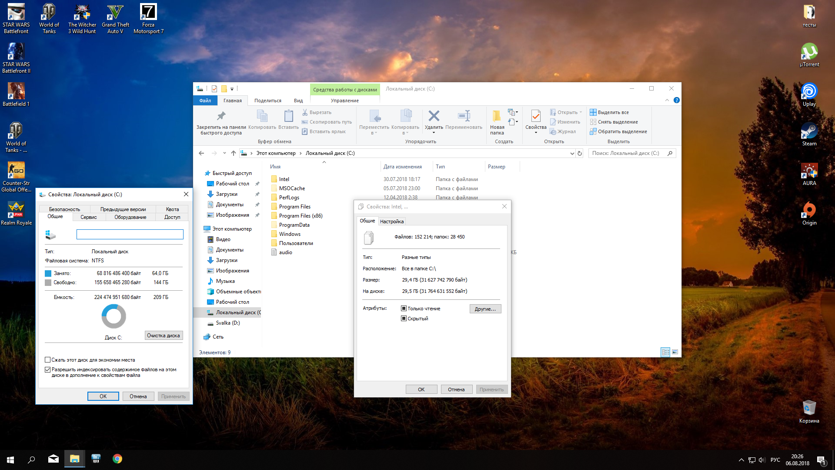Screen dimensions: 835x470
Task: Open the Steam desktop shortcut
Action: coord(809,131)
